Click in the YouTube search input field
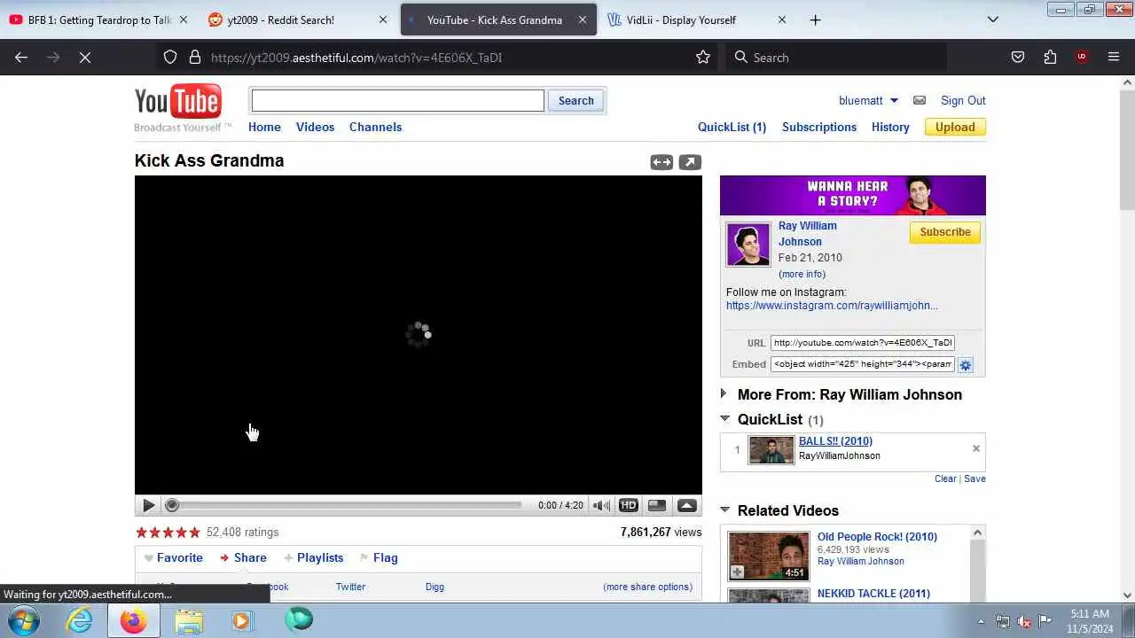Image resolution: width=1135 pixels, height=638 pixels. pos(397,100)
